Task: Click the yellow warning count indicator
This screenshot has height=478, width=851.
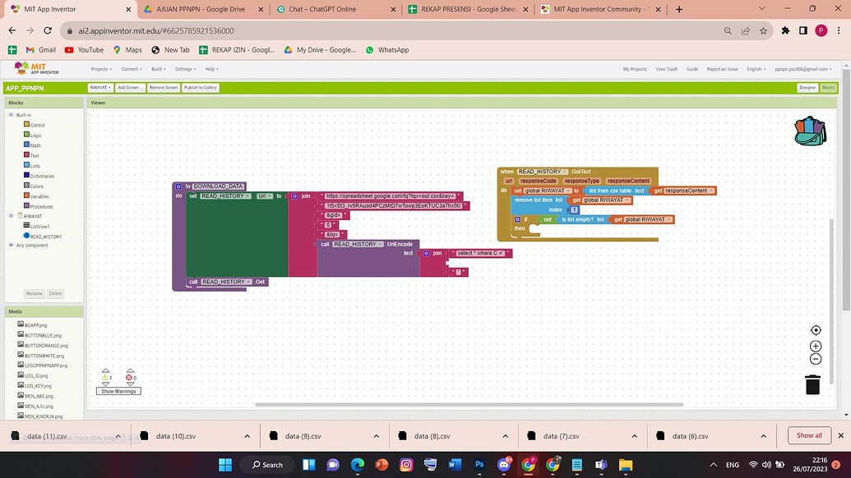Action: [x=107, y=378]
